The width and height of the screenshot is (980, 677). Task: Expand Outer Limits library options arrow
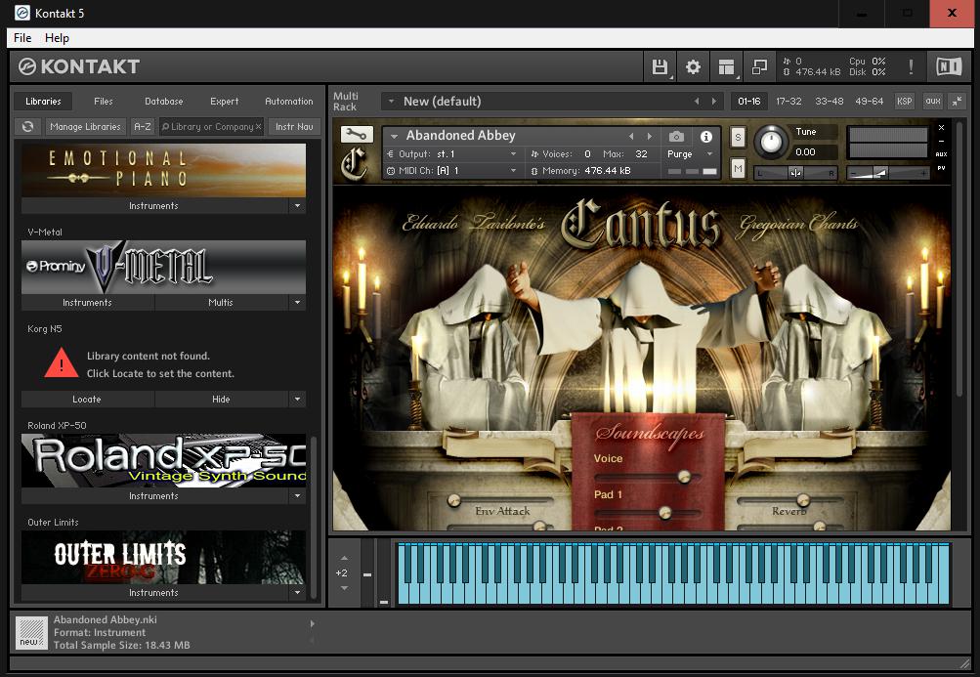(297, 592)
